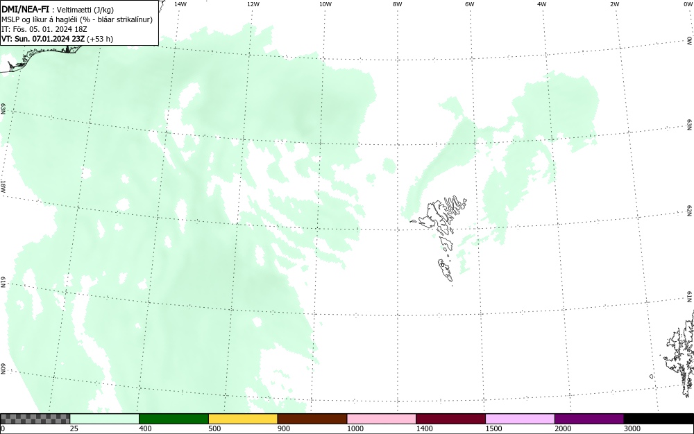This screenshot has height=434, width=694.
Task: Click the dark green 400–500 legend swatch
Action: click(173, 419)
